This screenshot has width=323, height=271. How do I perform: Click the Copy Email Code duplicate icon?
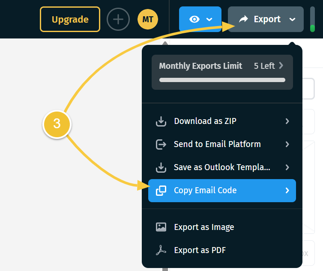(x=161, y=191)
